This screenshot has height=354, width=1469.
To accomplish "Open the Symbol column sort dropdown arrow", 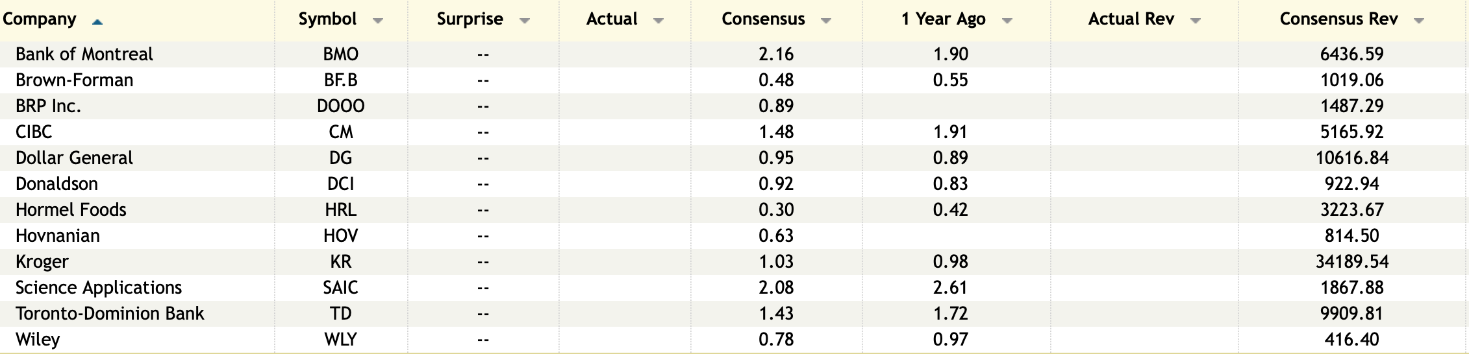I will point(377,21).
